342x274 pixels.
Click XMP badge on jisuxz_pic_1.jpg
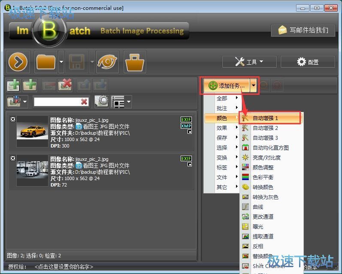tap(186, 126)
